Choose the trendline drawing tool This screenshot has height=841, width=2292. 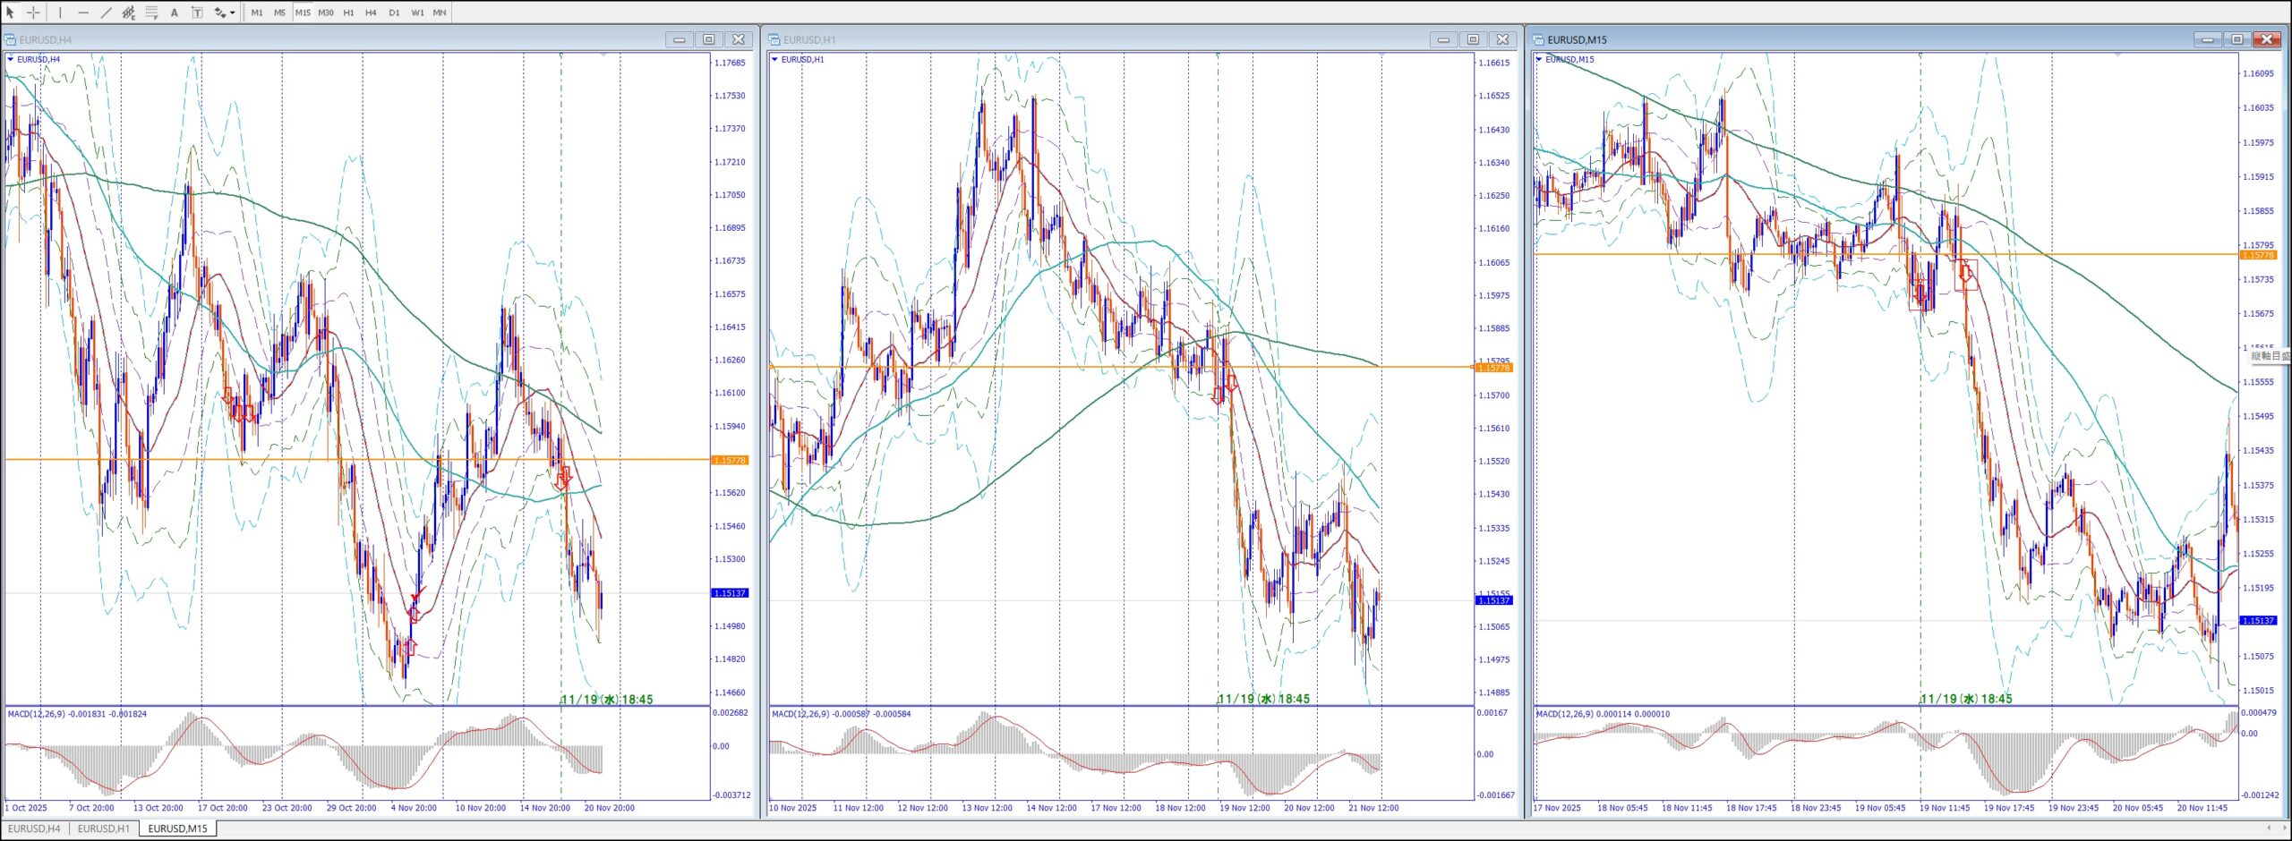point(106,13)
